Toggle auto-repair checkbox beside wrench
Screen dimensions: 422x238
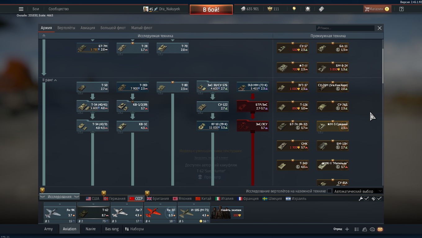pos(366,199)
